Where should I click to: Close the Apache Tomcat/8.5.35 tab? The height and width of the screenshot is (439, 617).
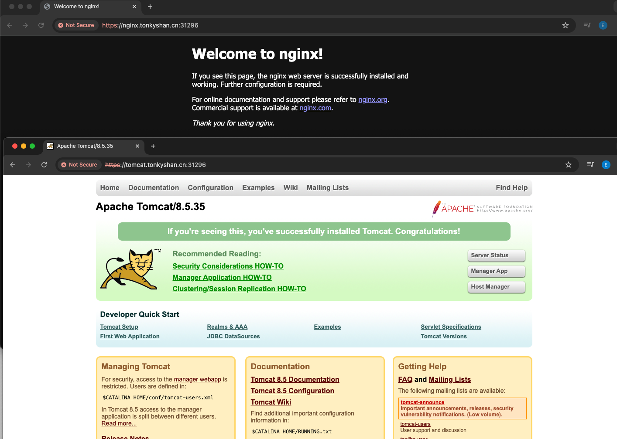click(x=137, y=146)
